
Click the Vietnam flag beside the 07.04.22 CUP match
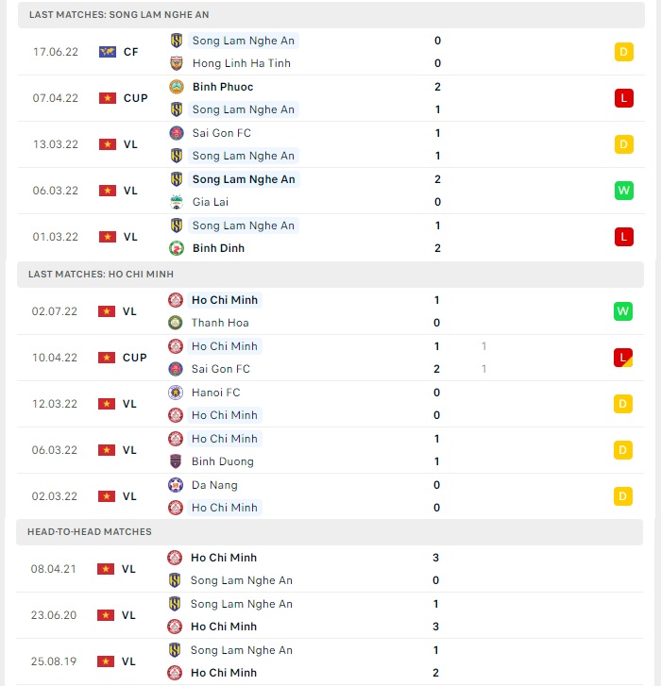click(108, 98)
